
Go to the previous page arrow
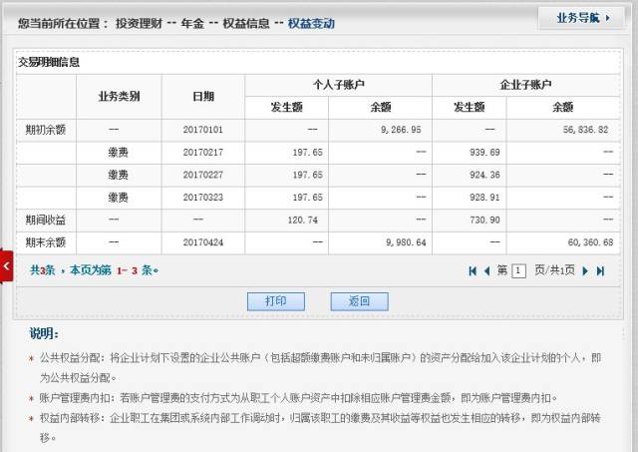[x=486, y=270]
